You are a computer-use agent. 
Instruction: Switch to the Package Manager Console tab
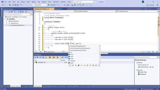pos(49,86)
